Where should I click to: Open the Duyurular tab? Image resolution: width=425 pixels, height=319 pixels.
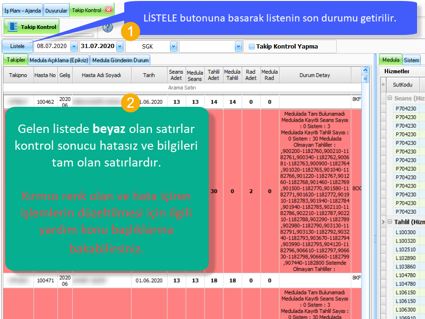click(56, 11)
